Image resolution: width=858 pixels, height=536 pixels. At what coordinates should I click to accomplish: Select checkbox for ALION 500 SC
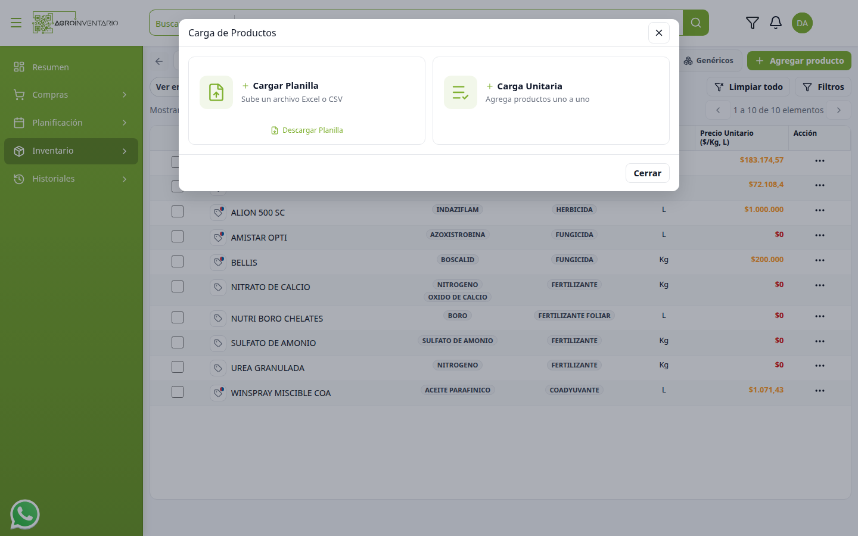point(178,211)
